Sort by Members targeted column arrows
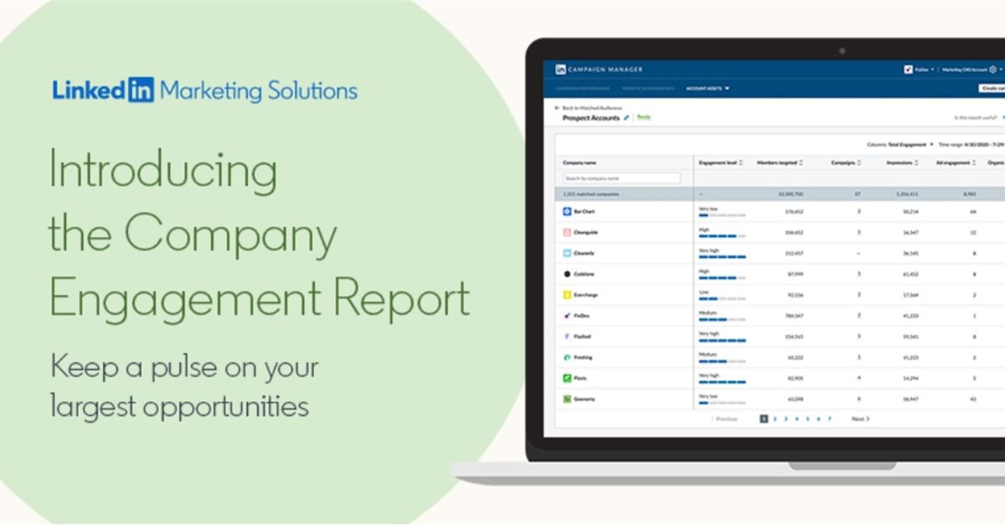Image resolution: width=1005 pixels, height=526 pixels. [x=801, y=162]
